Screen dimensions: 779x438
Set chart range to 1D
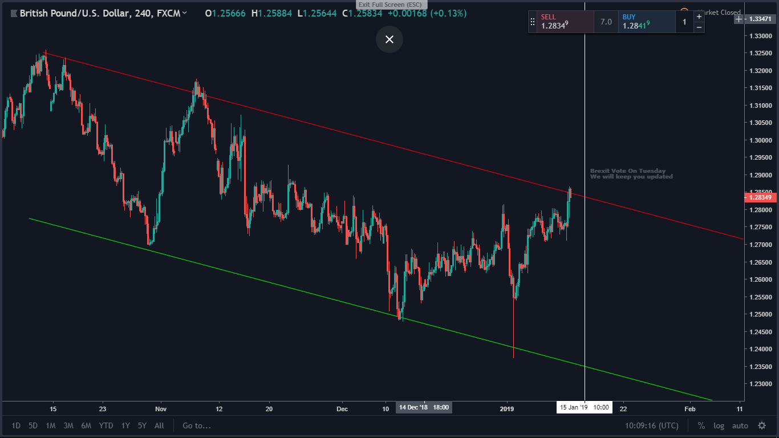16,425
